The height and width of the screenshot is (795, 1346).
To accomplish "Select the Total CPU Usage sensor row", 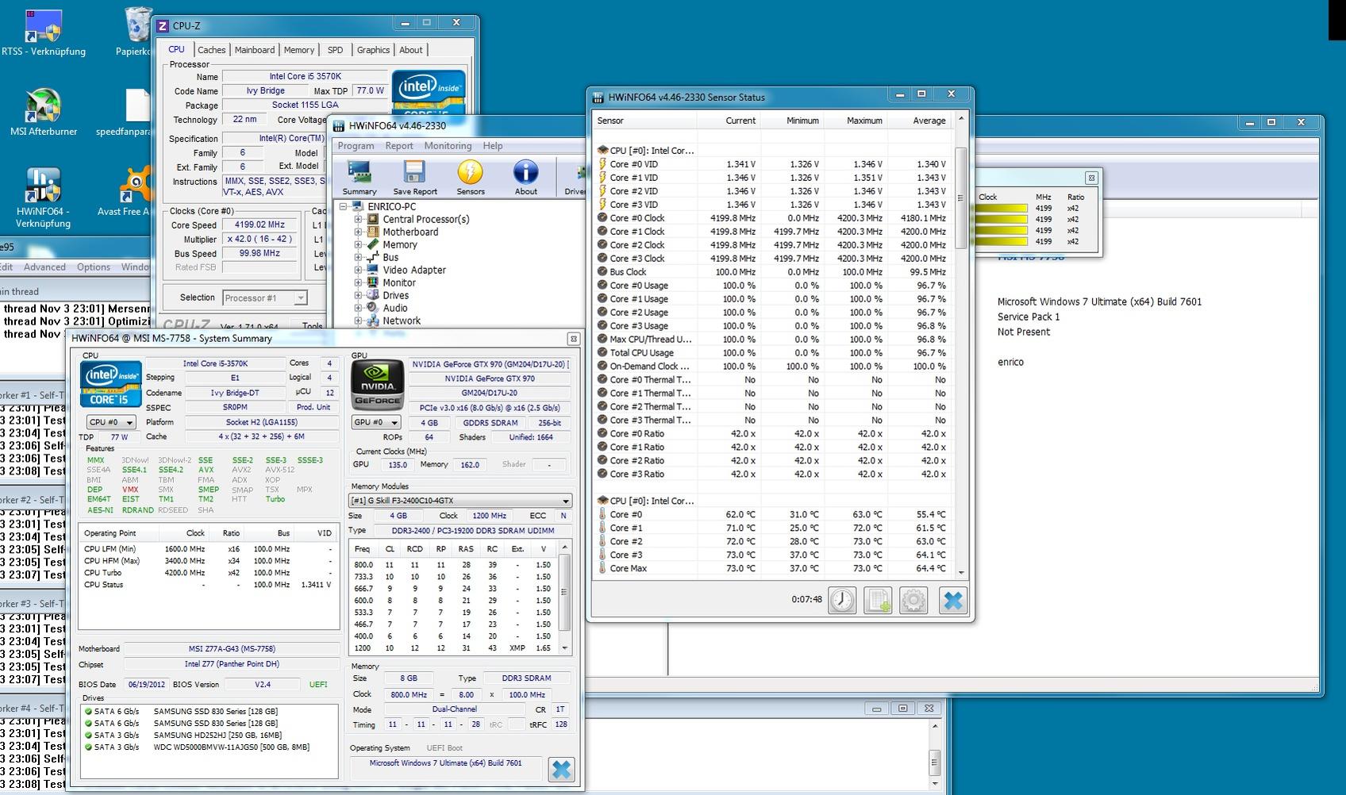I will coord(772,353).
